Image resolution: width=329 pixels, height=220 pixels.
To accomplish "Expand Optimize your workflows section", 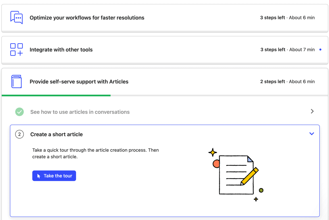I will 165,18.
